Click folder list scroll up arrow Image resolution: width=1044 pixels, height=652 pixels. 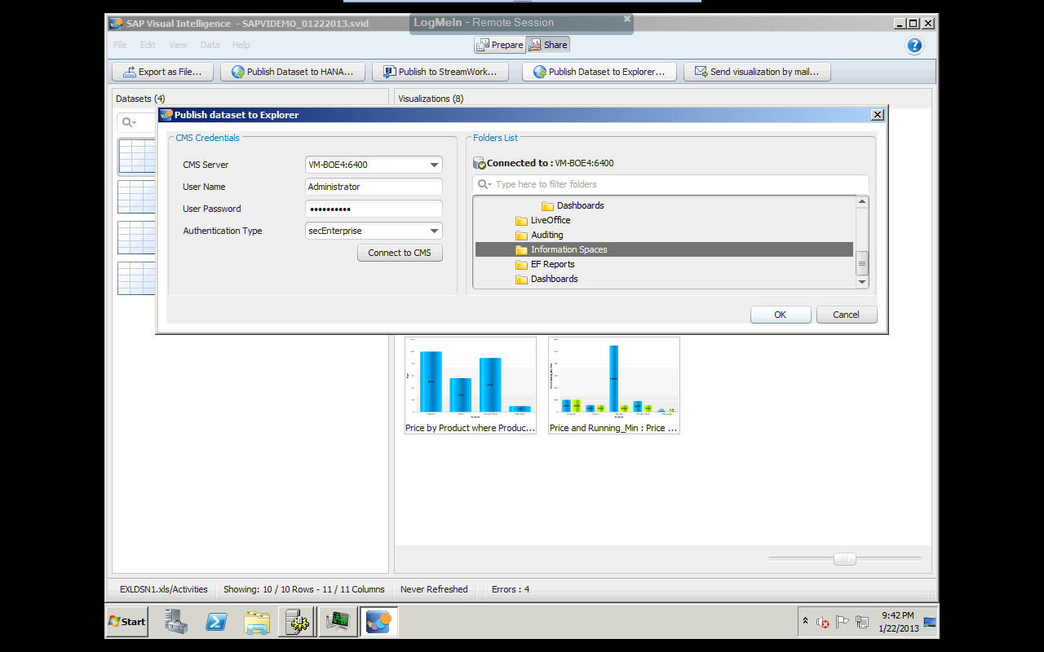(862, 201)
